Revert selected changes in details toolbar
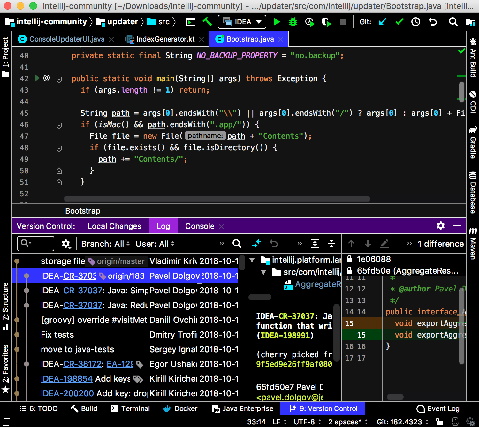Screen dimensions: 479x427 (274, 244)
